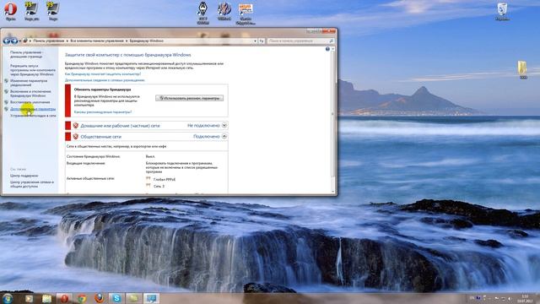Viewport: 540px width, 304px height.
Task: Open Opera from the taskbar
Action: (x=64, y=298)
